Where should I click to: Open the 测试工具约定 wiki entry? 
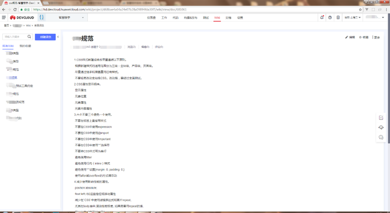(20, 86)
